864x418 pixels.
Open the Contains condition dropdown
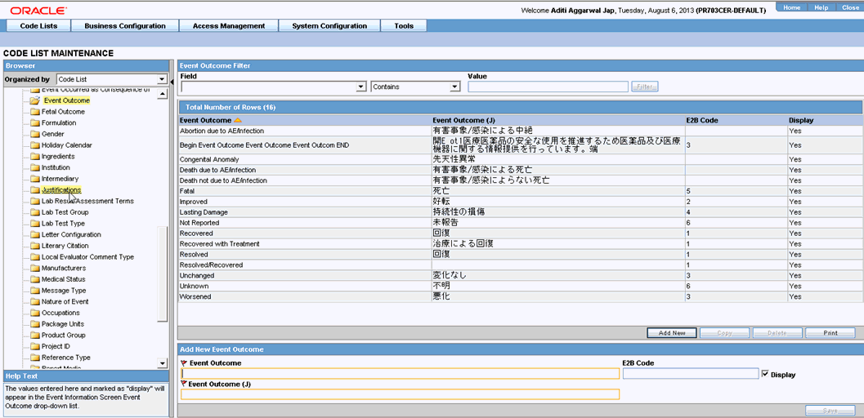click(415, 87)
